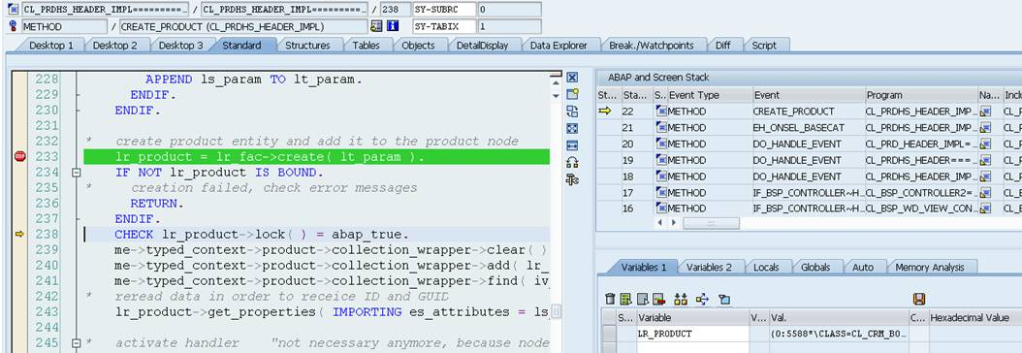
Task: Click the program icon at top-left header
Action: (14, 10)
